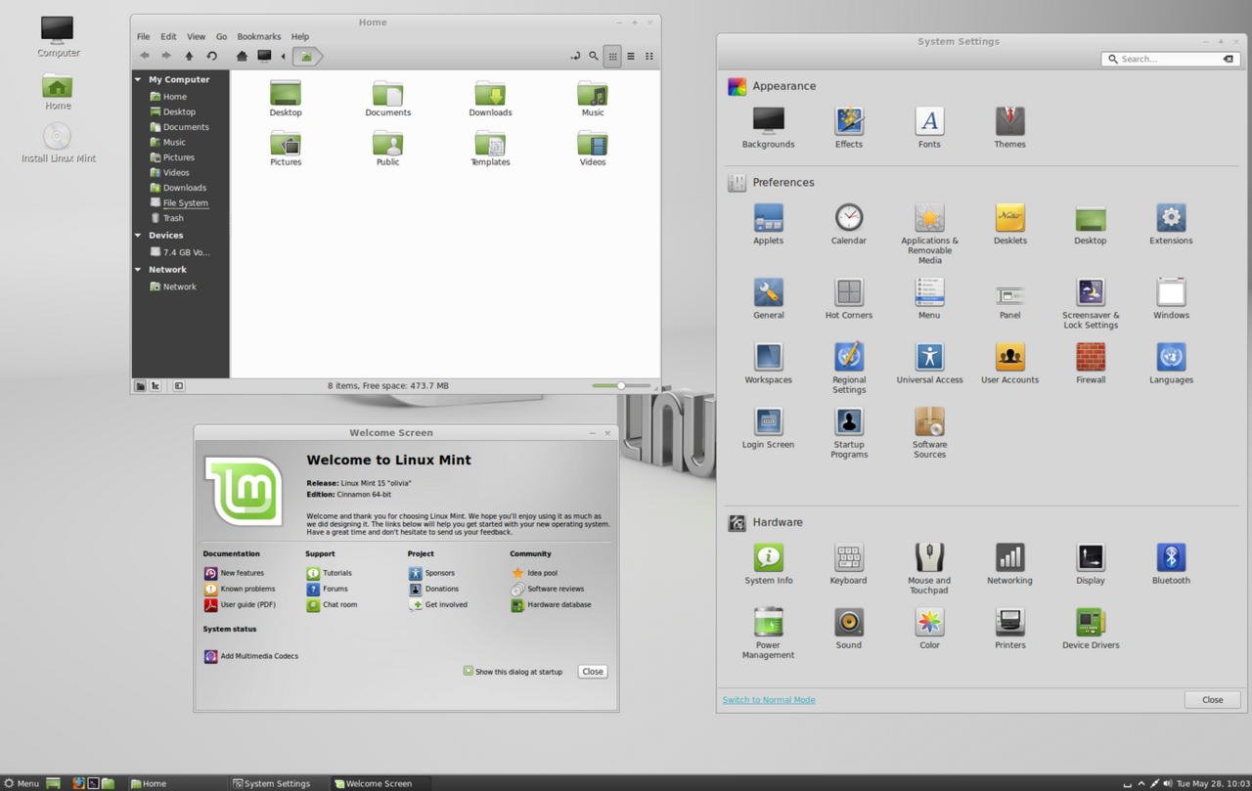Open the Fonts settings
Screen dimensions: 1252x791
click(929, 127)
